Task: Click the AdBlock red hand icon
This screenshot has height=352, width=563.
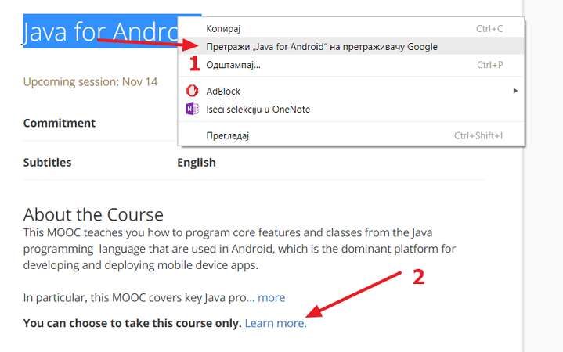Action: [x=192, y=91]
